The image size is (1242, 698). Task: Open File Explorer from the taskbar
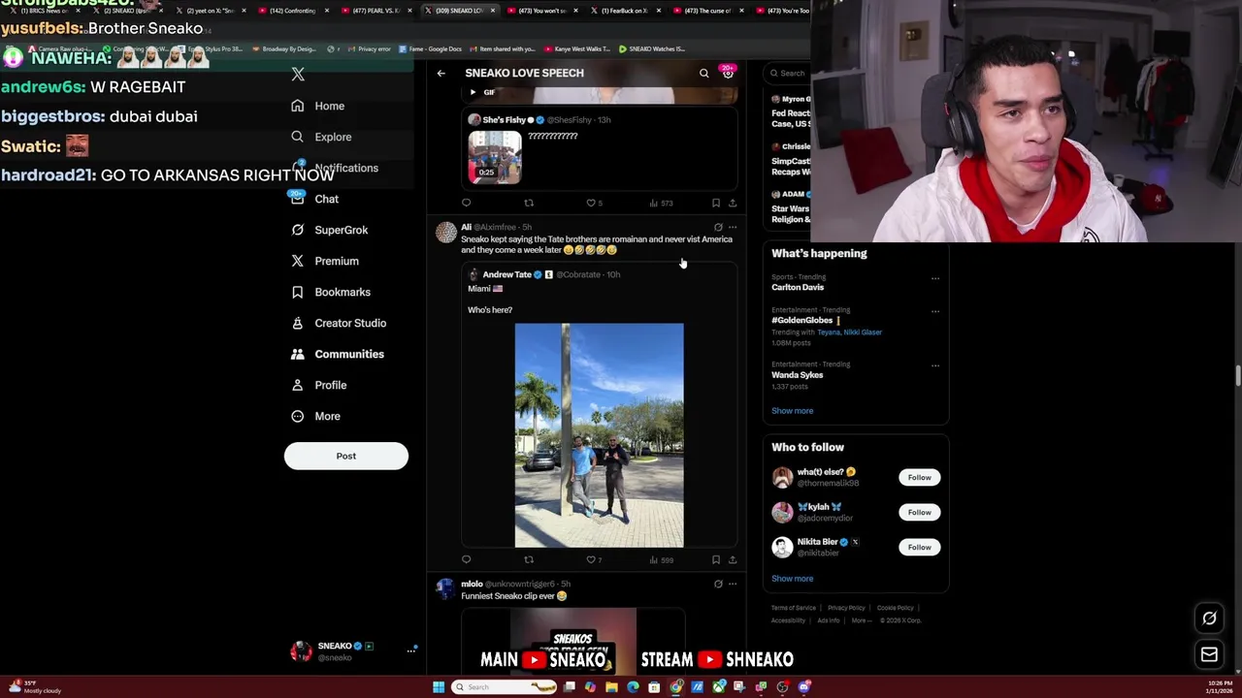(611, 687)
